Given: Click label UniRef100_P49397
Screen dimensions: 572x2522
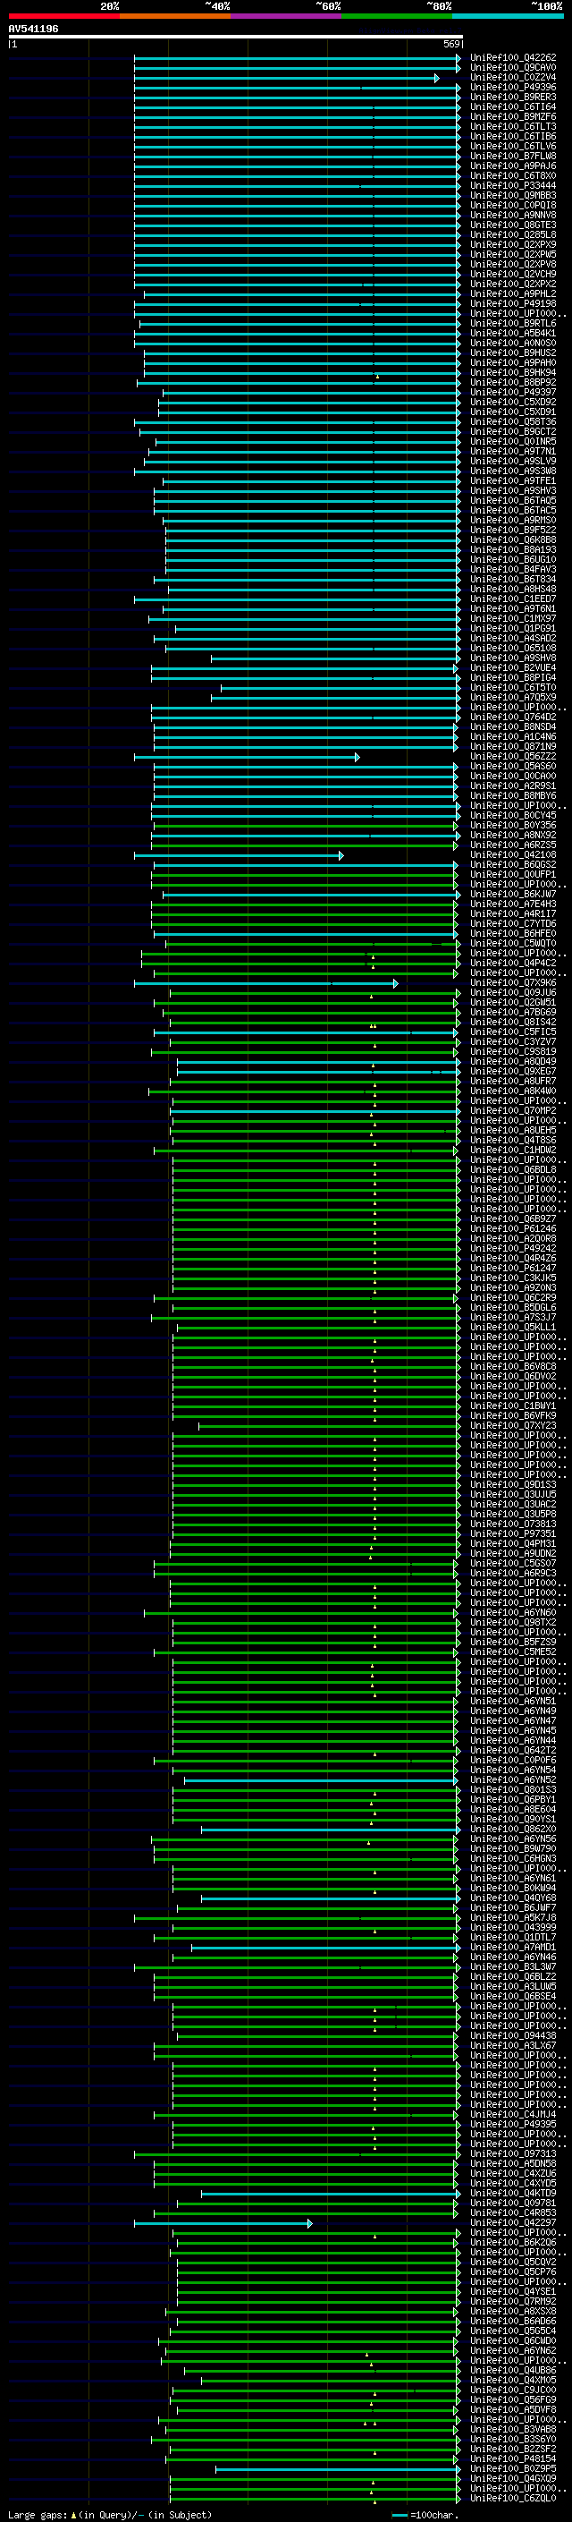Looking at the screenshot, I should pos(512,393).
